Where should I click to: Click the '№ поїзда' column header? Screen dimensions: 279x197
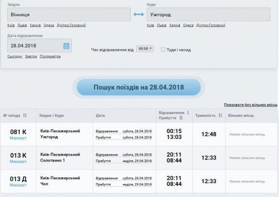tap(12, 116)
